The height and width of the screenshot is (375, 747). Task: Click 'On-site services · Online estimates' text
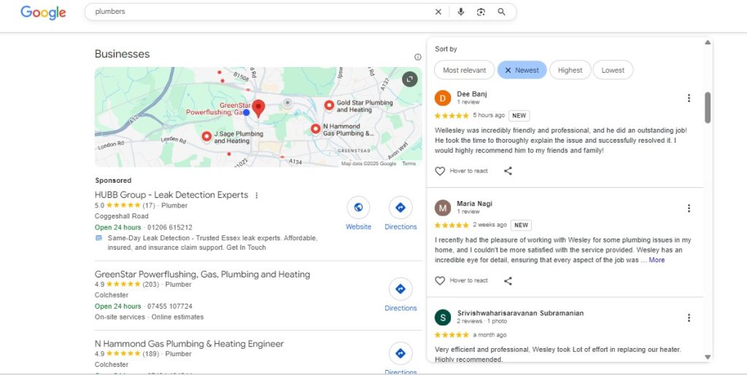(x=149, y=317)
